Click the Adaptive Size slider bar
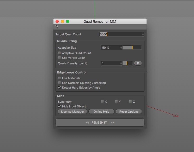The height and width of the screenshot is (152, 194). click(132, 48)
